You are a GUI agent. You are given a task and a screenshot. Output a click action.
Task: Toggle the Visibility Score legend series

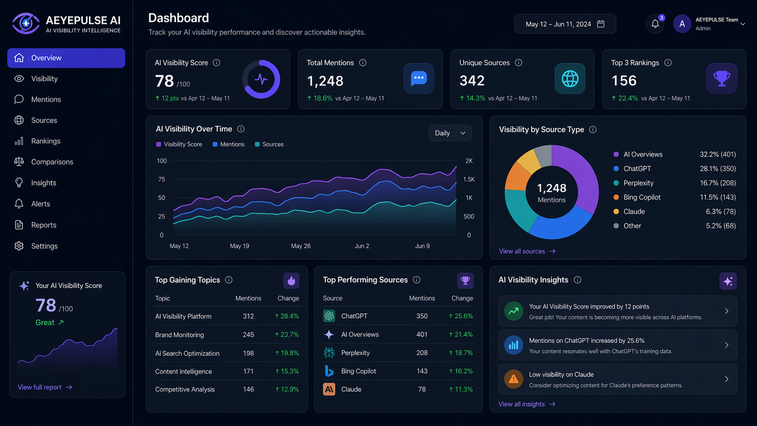[x=179, y=144]
